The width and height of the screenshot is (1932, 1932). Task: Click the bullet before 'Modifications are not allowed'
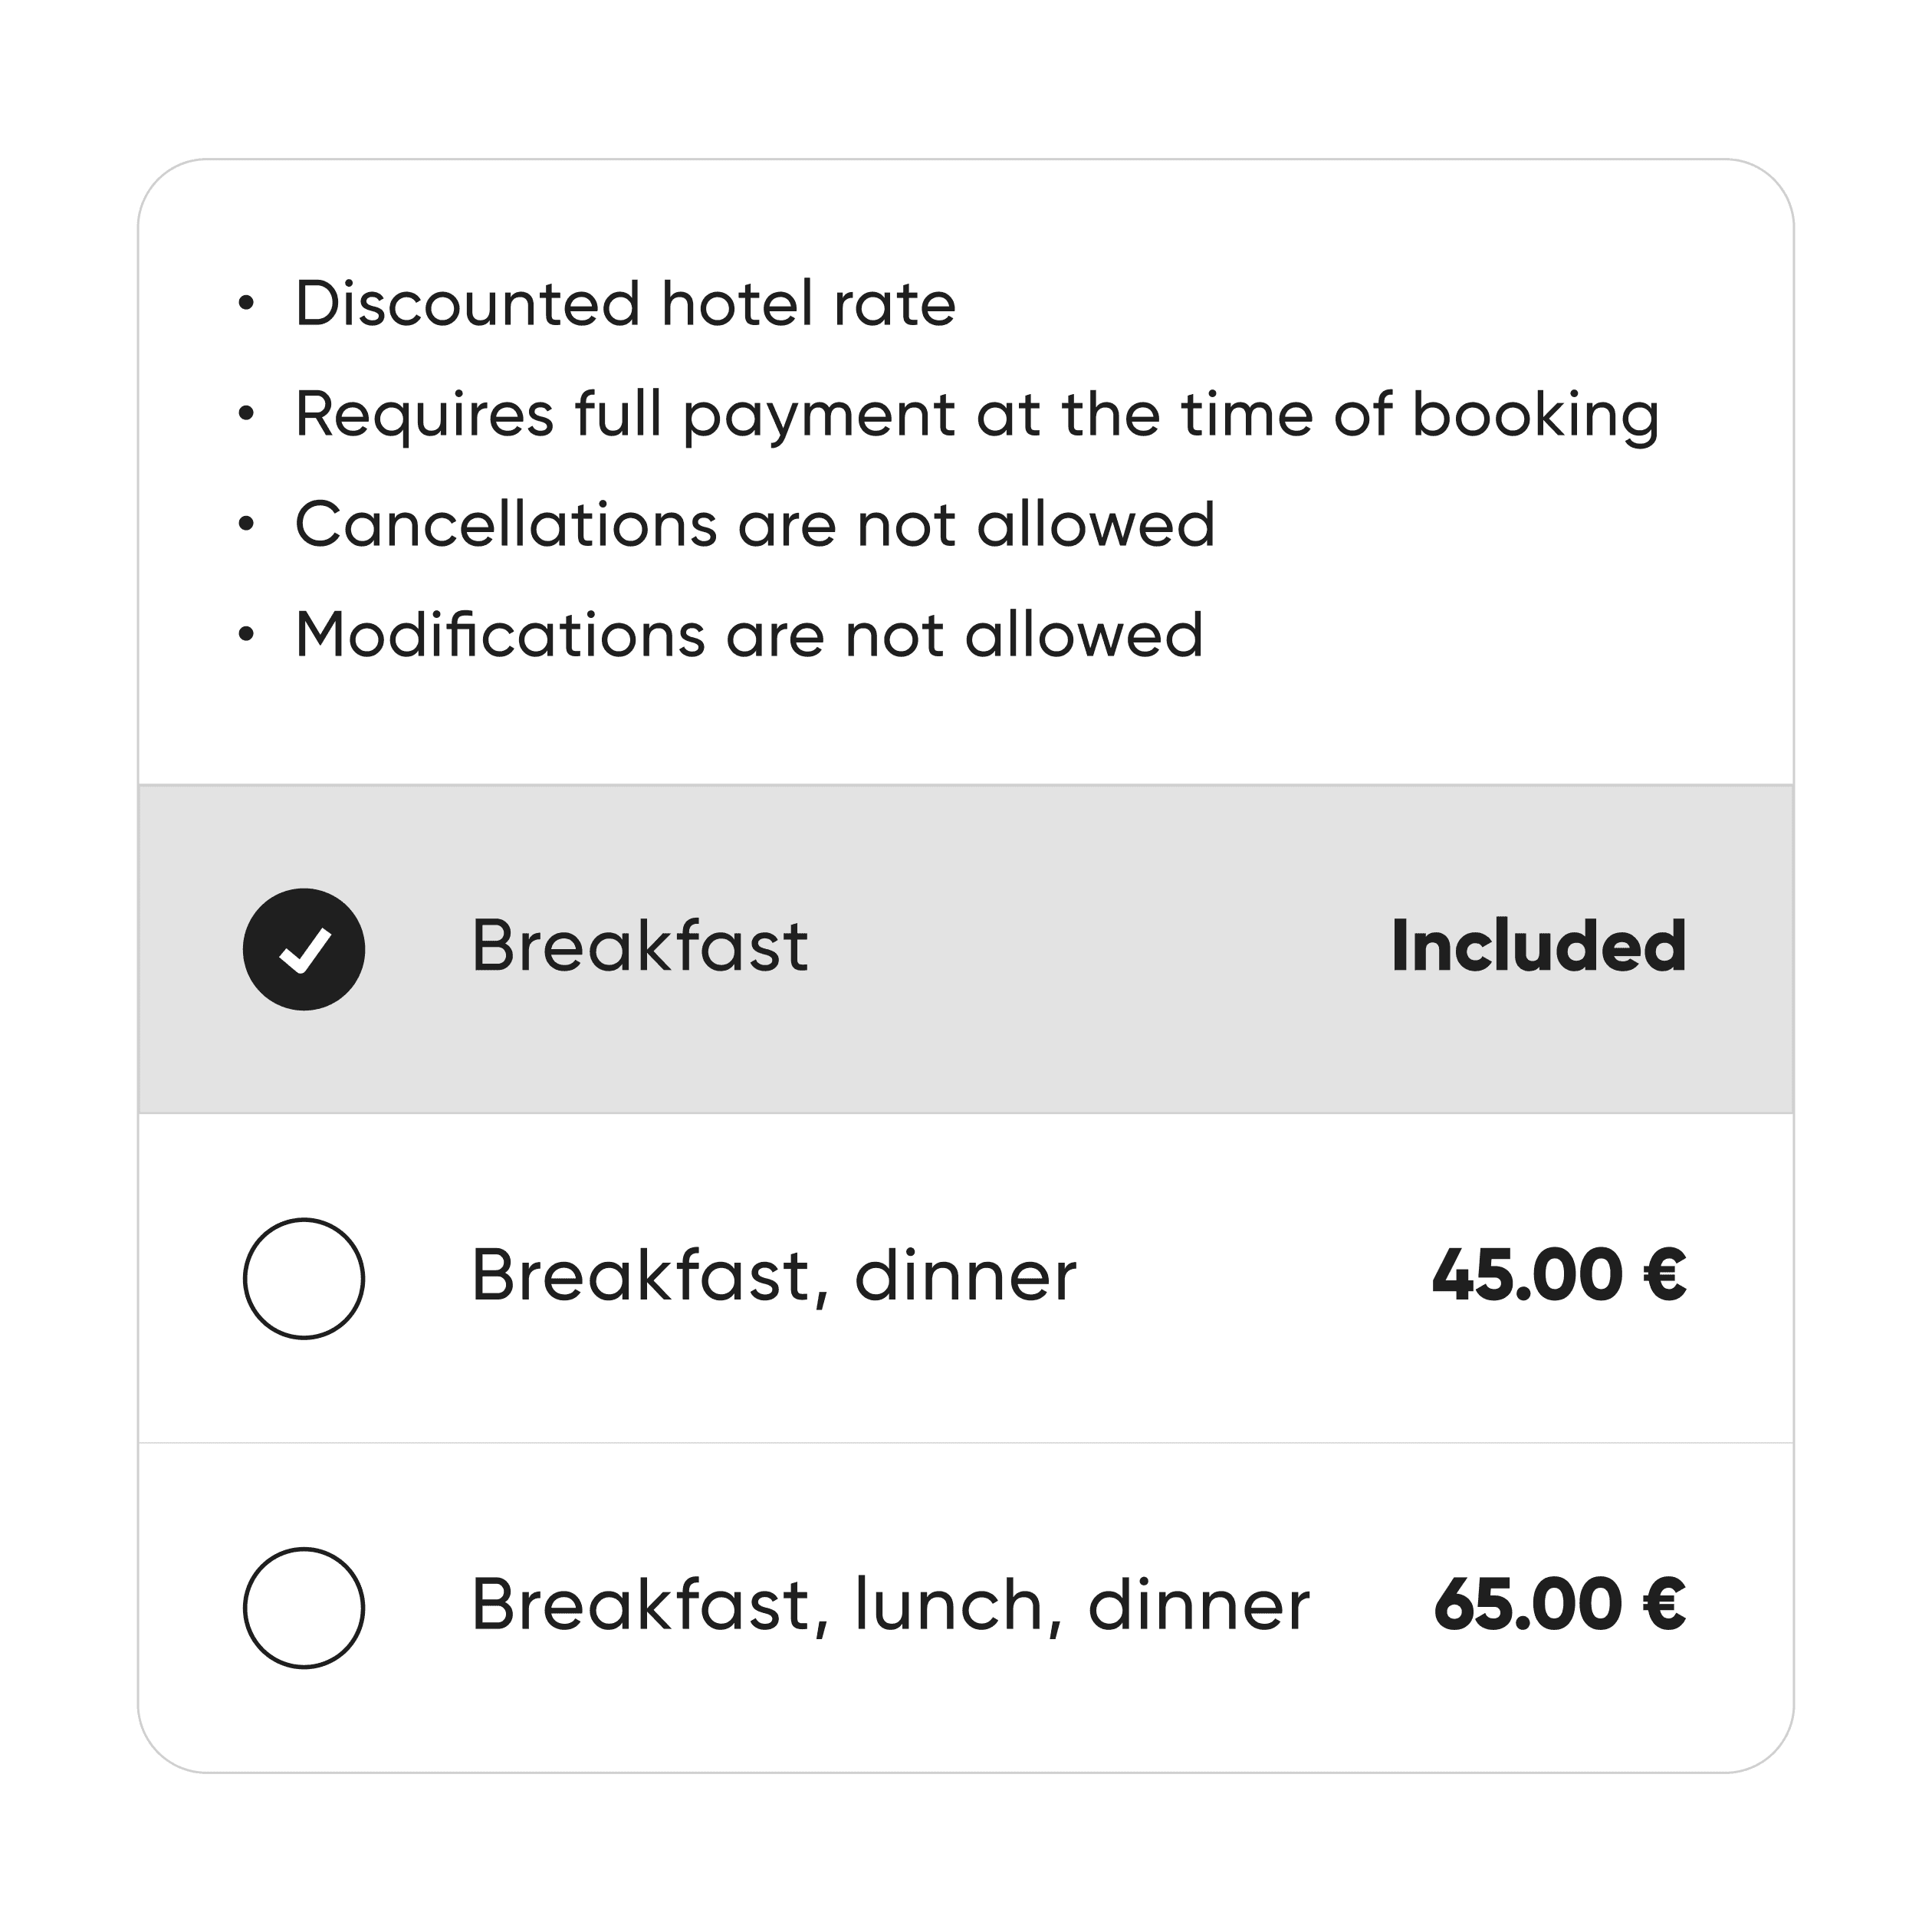(247, 634)
